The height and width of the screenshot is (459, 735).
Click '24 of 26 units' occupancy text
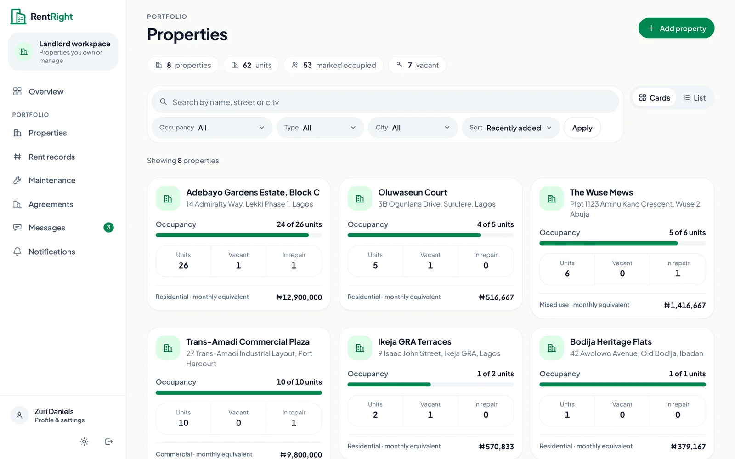point(299,224)
